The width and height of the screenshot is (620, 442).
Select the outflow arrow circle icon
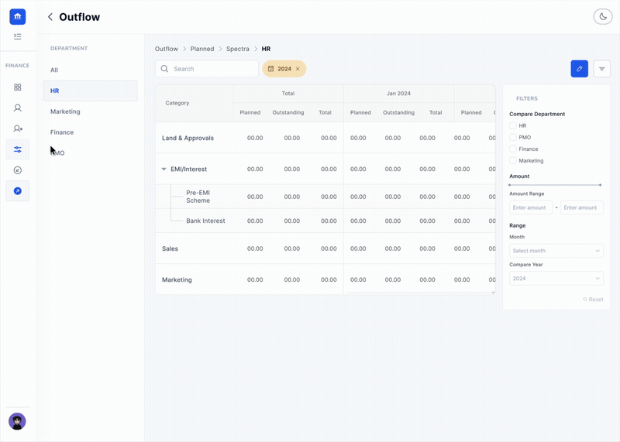17,191
